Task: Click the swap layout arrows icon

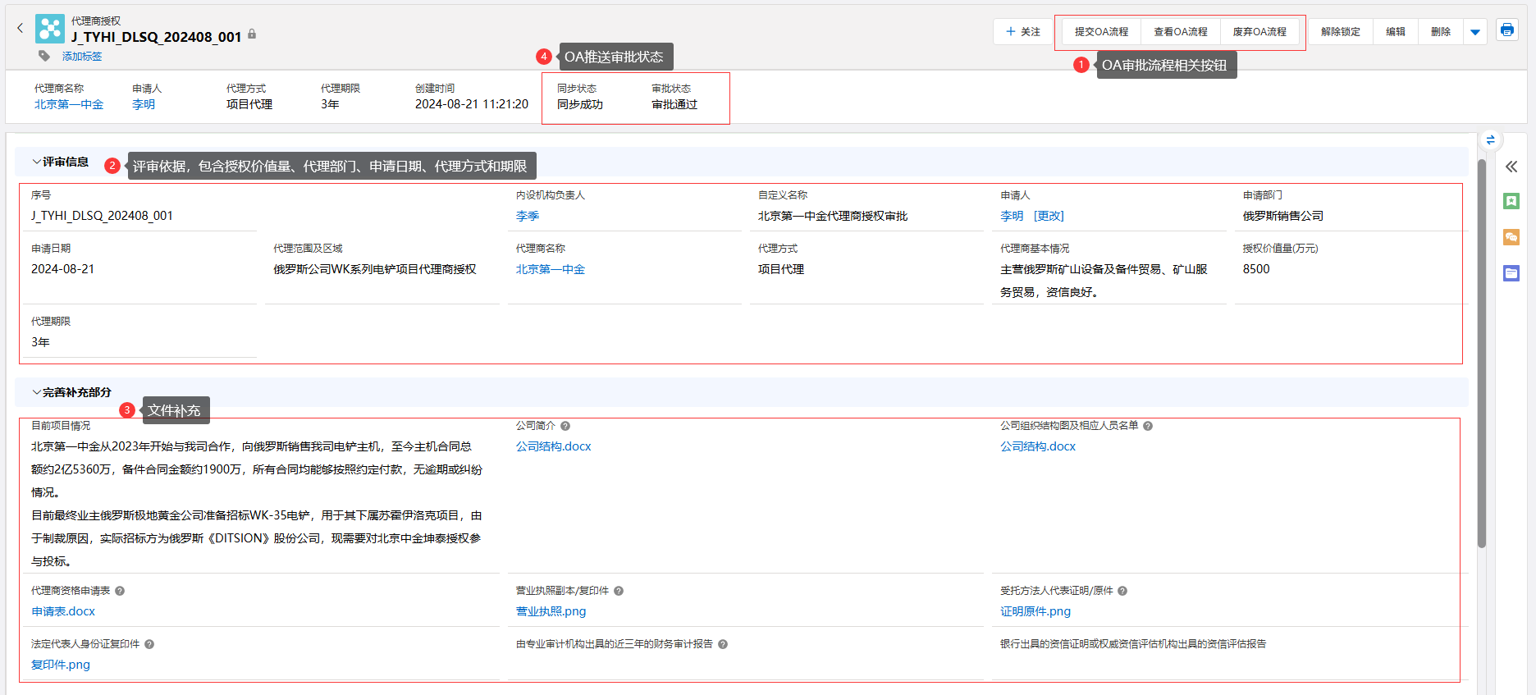Action: pyautogui.click(x=1490, y=140)
